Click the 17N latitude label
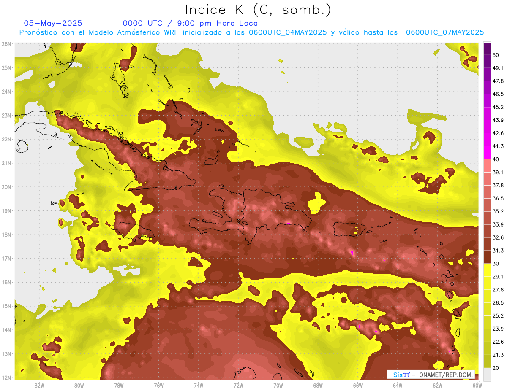507x391 pixels. pyautogui.click(x=6, y=258)
